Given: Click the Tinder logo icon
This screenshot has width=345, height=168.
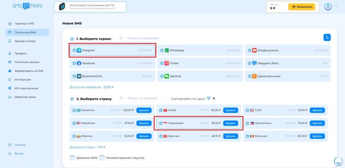Looking at the screenshot, I should (x=167, y=63).
